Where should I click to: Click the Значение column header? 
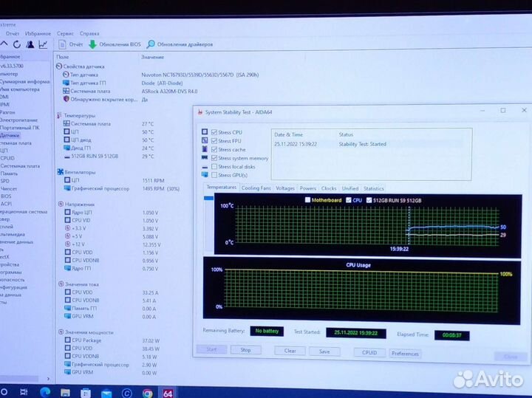pos(153,58)
